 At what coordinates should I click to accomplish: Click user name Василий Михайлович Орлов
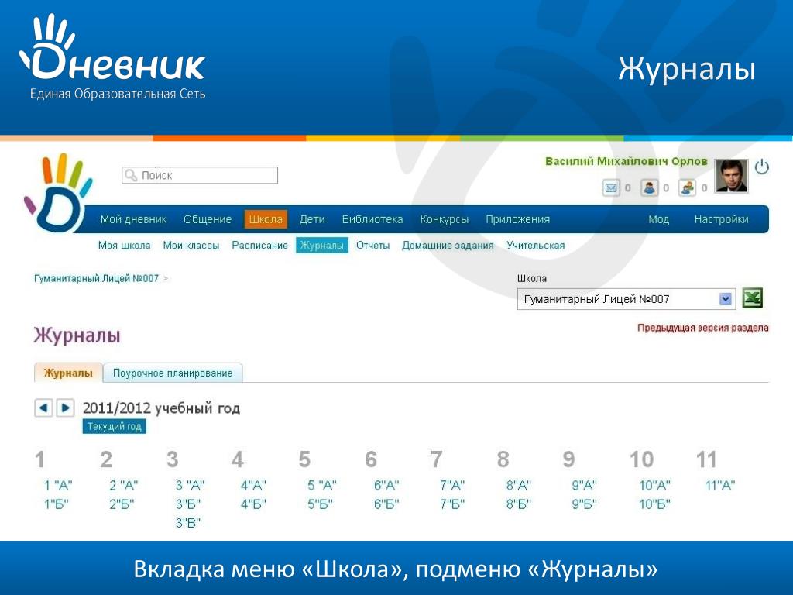(626, 161)
